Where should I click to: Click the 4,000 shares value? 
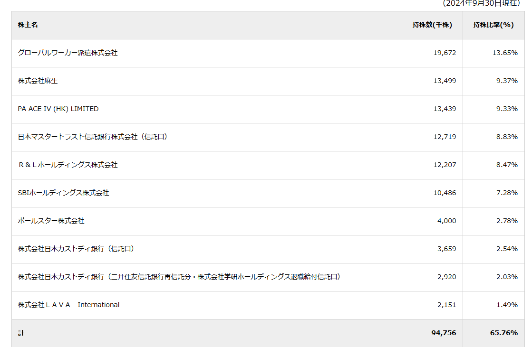pos(446,221)
